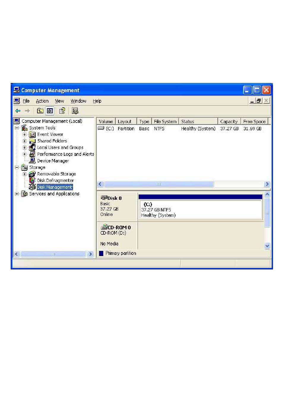Click the Computer Management (Local) root icon

tap(17, 121)
